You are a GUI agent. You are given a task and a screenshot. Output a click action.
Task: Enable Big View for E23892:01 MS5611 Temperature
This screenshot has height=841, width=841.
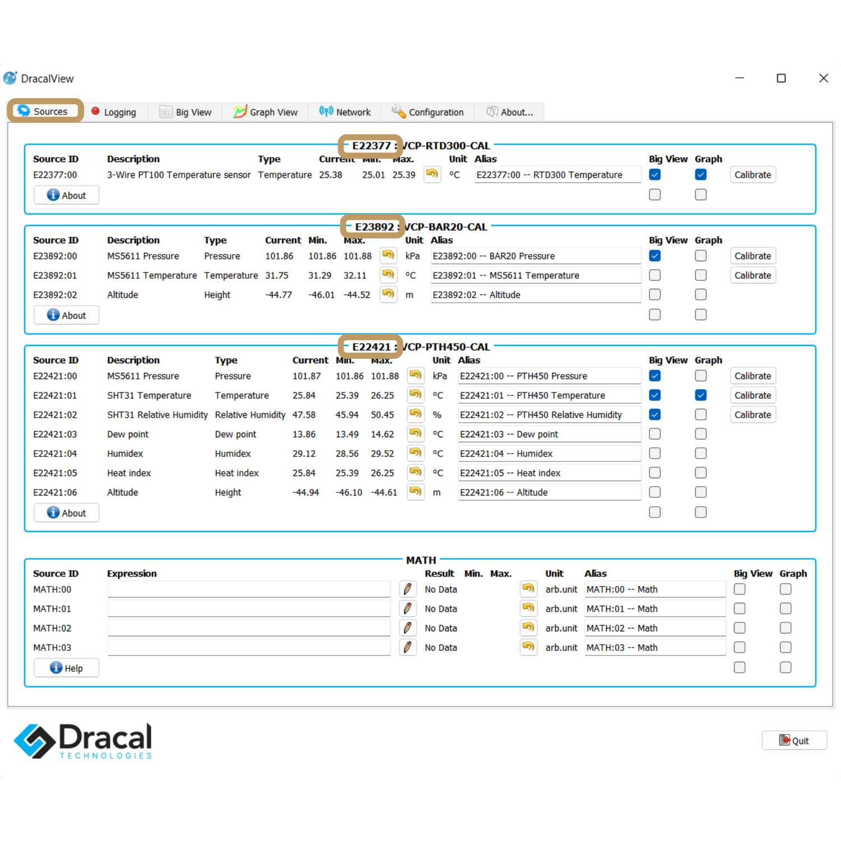655,275
